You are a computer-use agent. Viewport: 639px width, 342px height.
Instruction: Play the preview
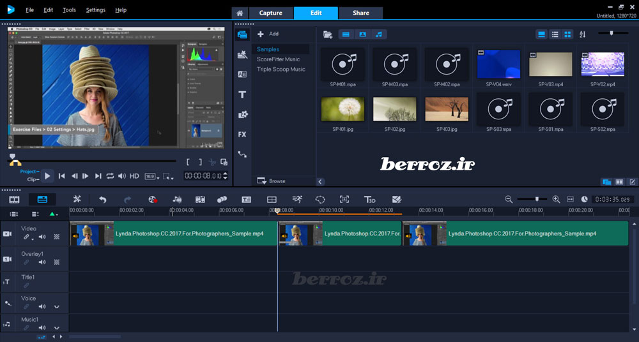(x=47, y=176)
